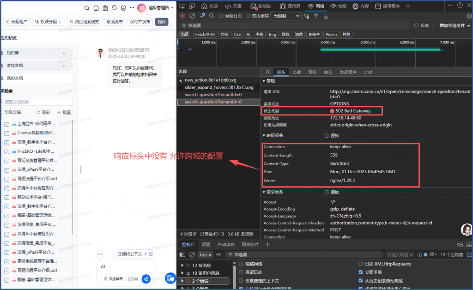Click the console sidebar toggle icon
473x290 pixels.
point(182,254)
